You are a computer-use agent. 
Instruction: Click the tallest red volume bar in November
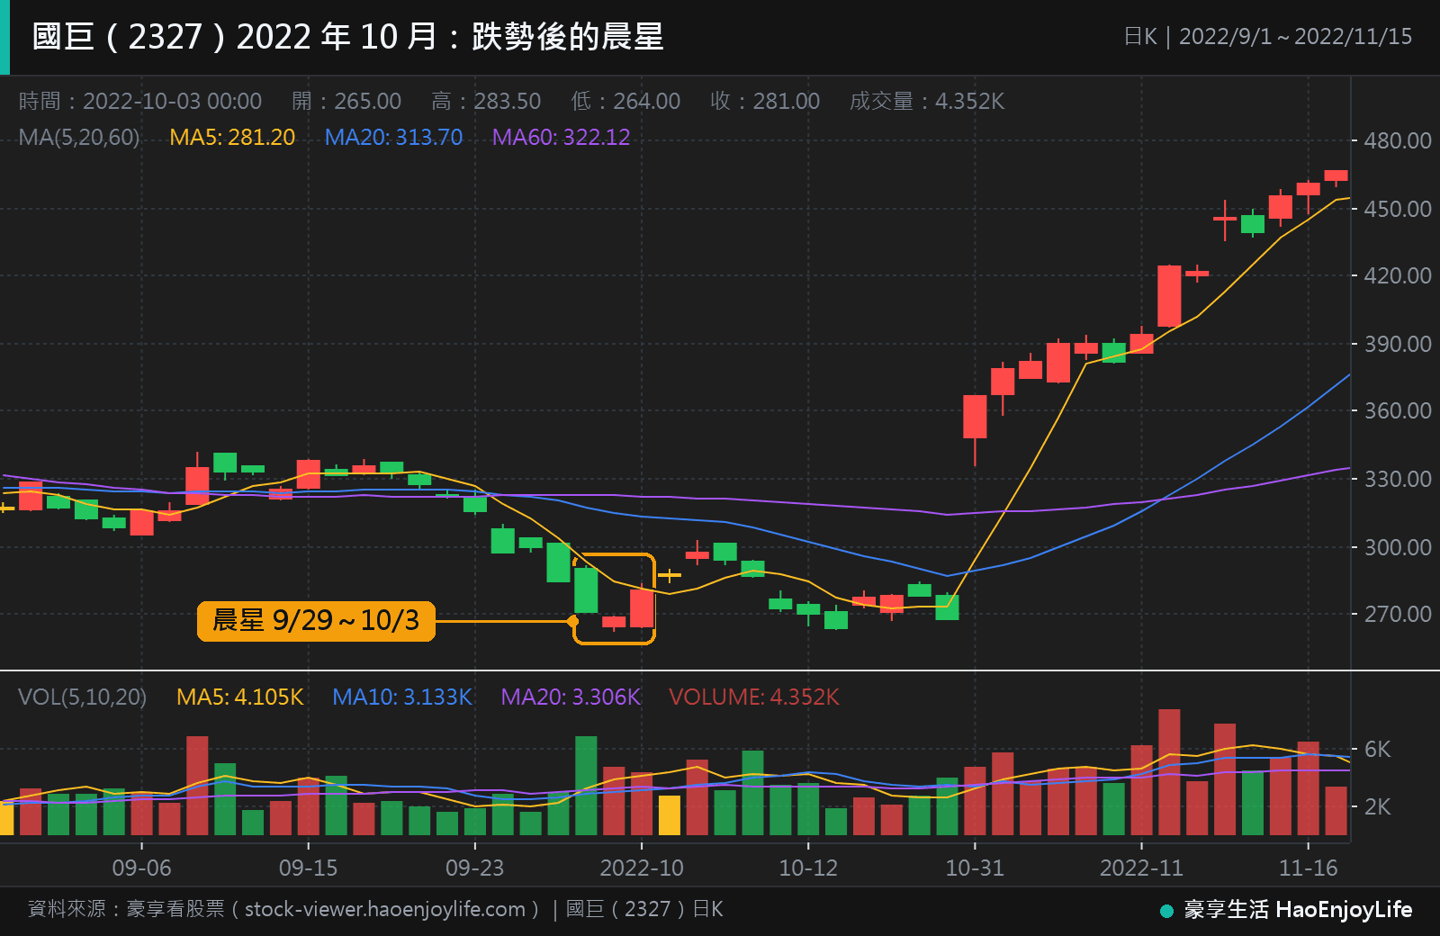pyautogui.click(x=1169, y=772)
